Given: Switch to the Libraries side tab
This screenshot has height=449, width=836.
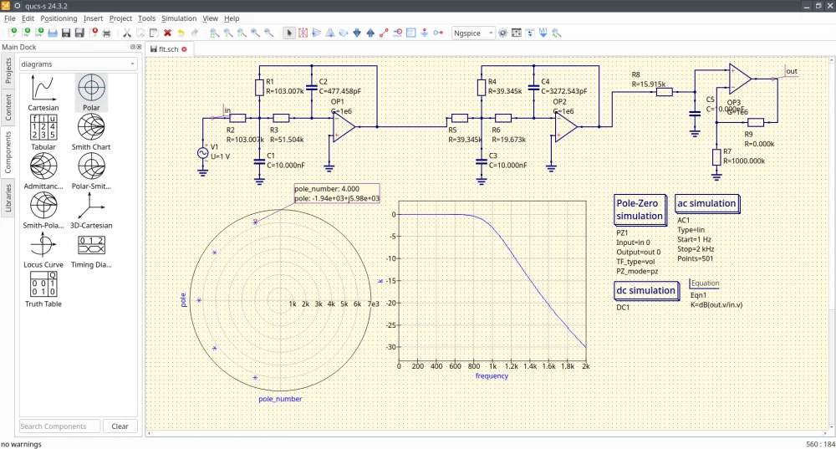Looking at the screenshot, I should point(9,195).
